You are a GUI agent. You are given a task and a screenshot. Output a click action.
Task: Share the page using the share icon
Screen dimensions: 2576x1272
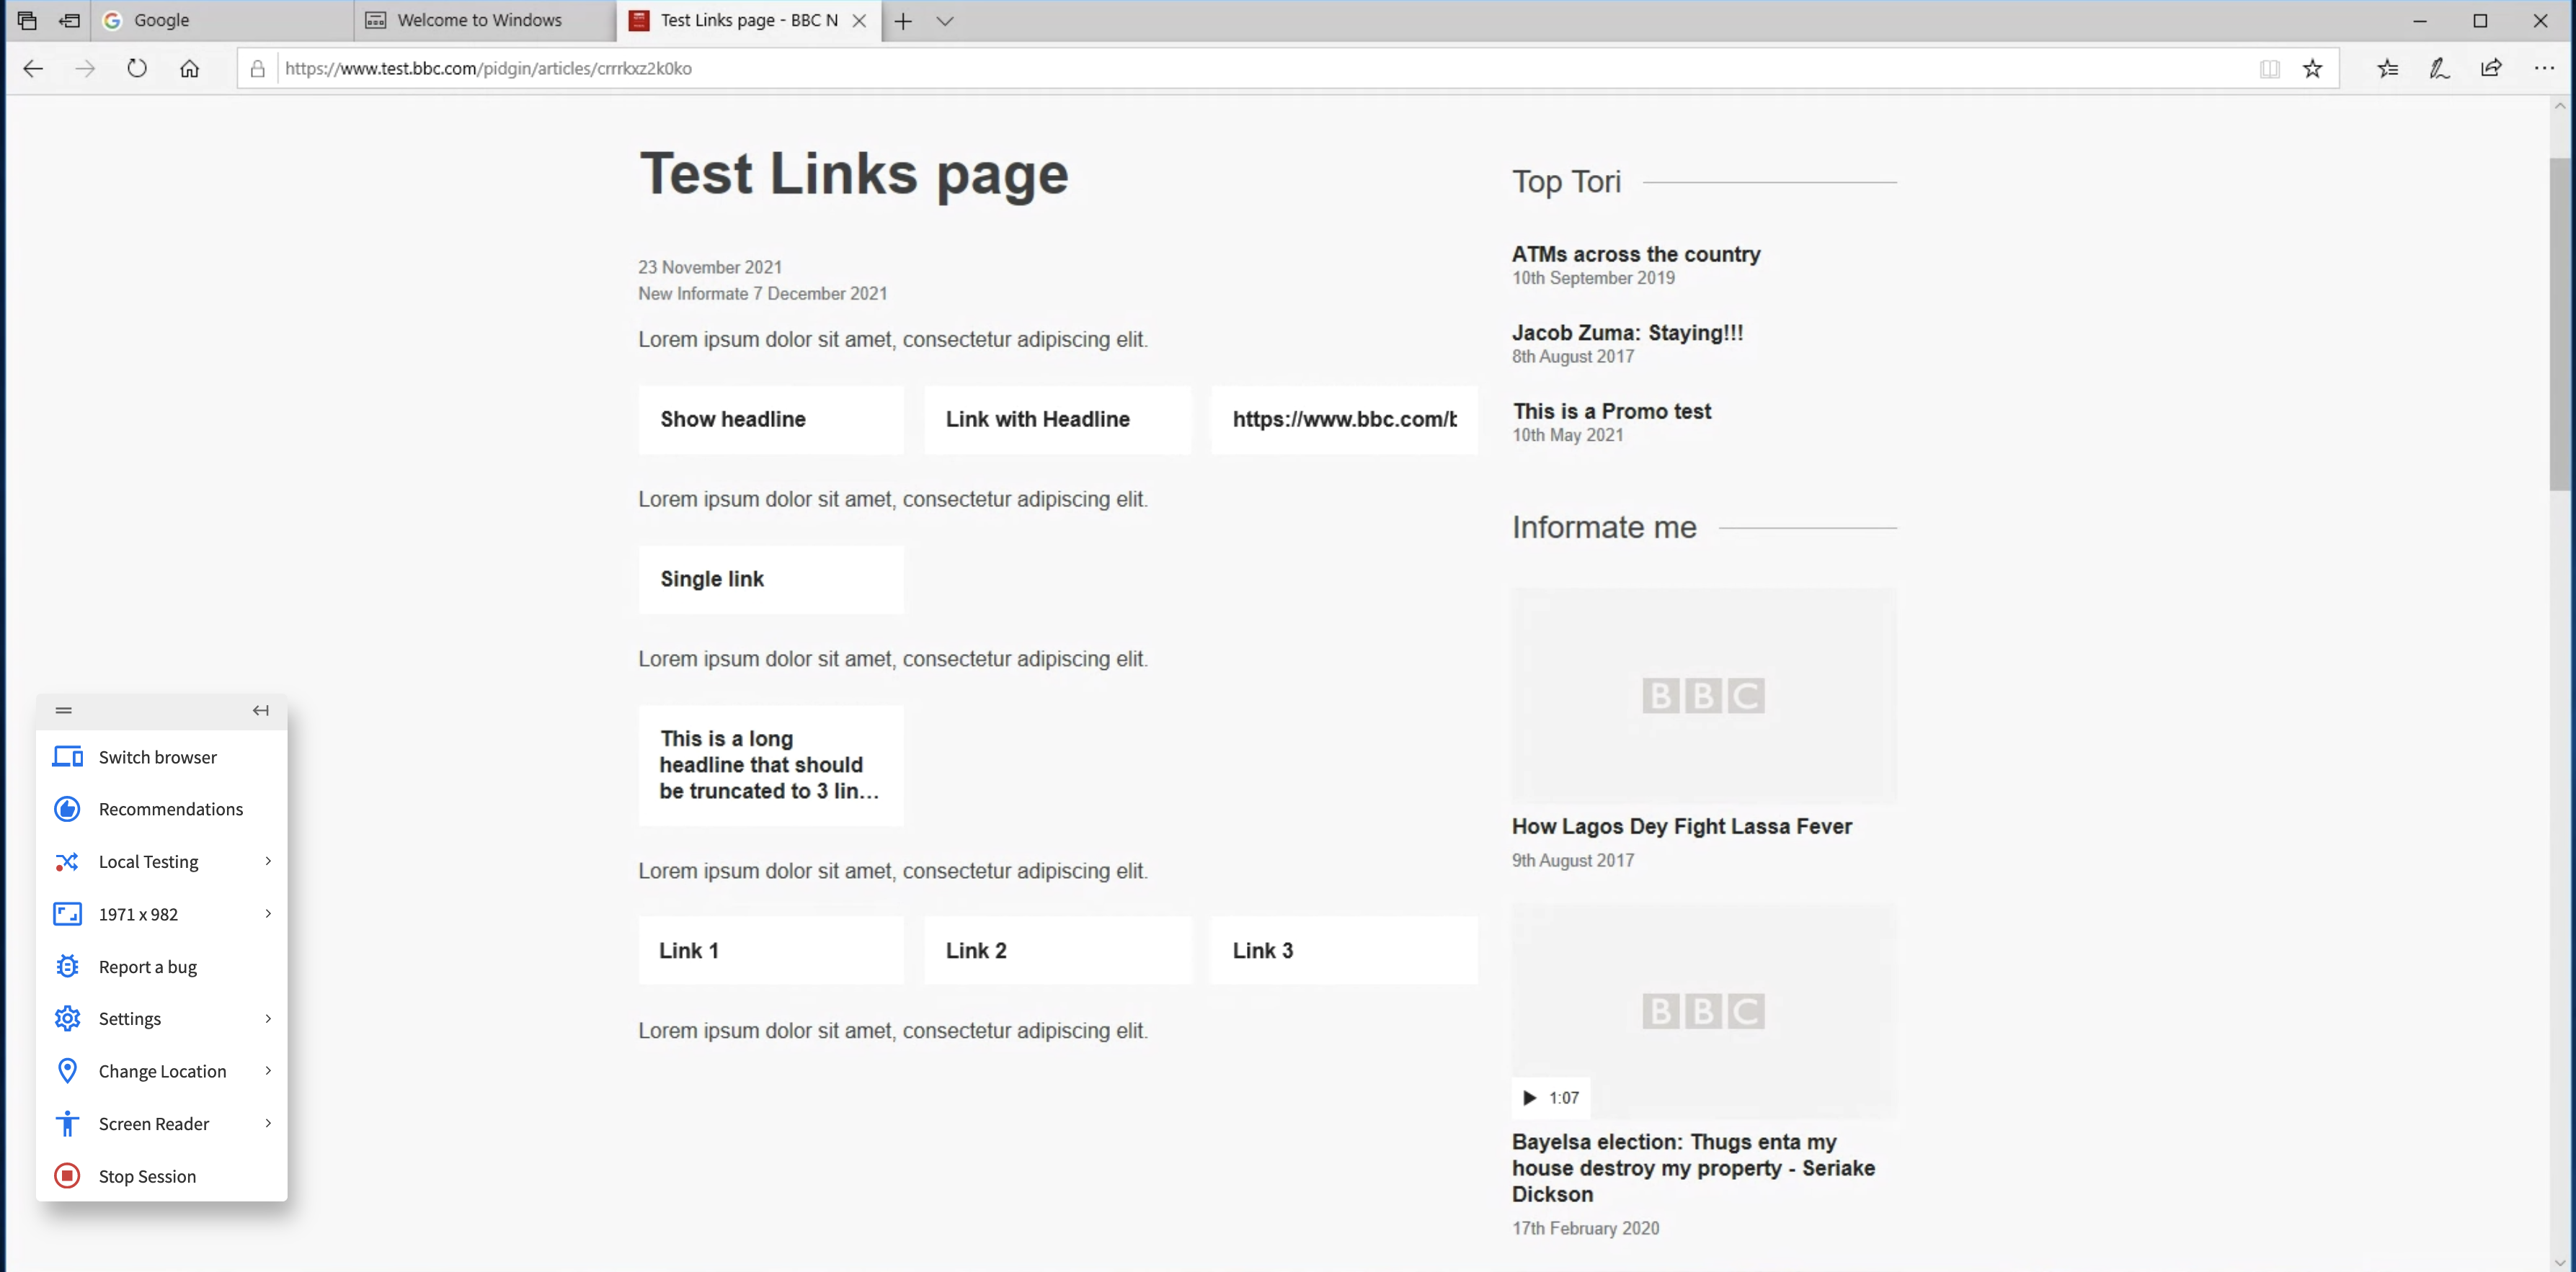pos(2492,68)
